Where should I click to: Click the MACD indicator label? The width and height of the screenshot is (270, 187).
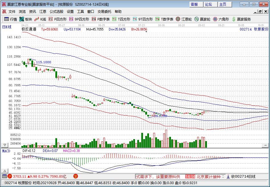6,151
